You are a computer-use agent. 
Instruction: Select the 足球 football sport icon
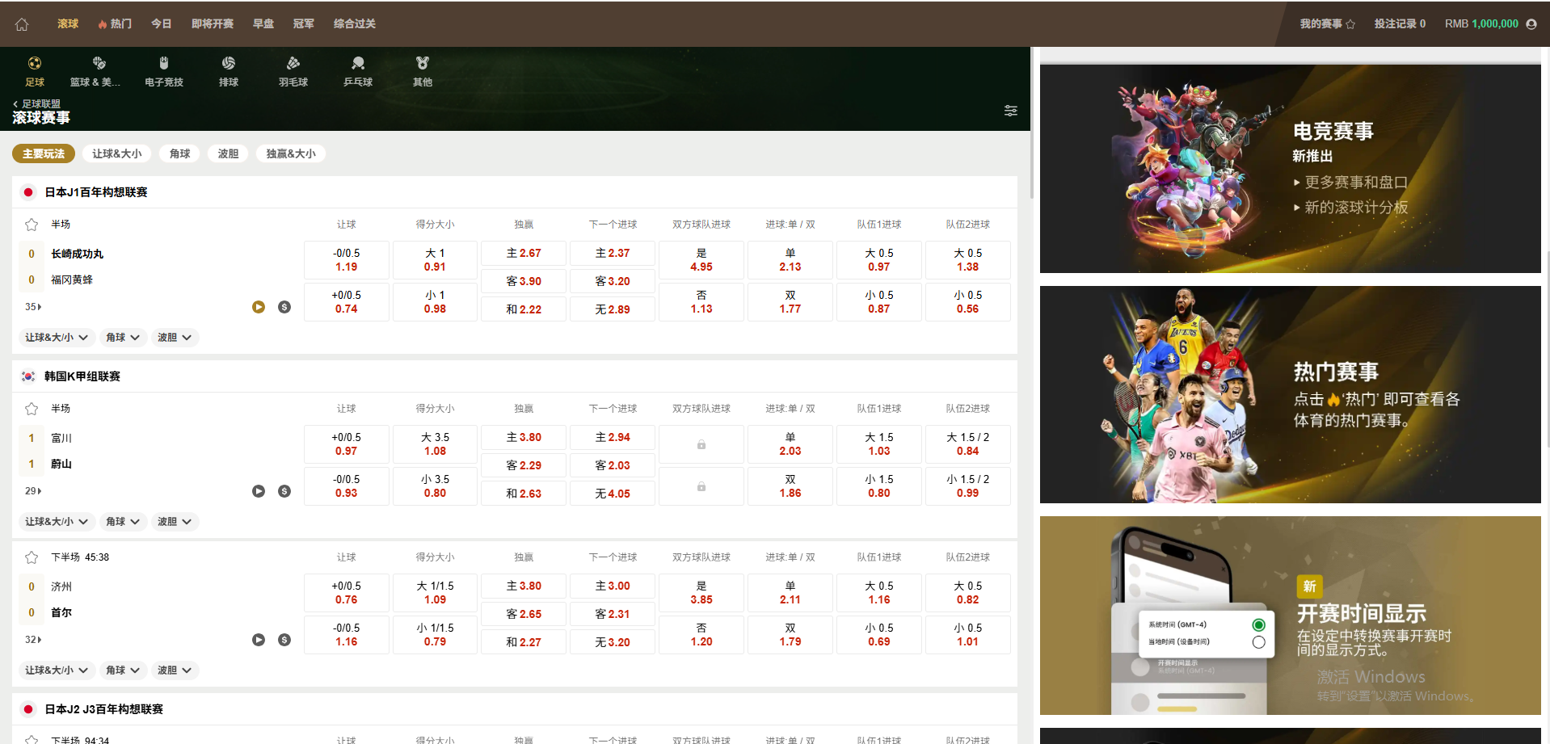35,70
